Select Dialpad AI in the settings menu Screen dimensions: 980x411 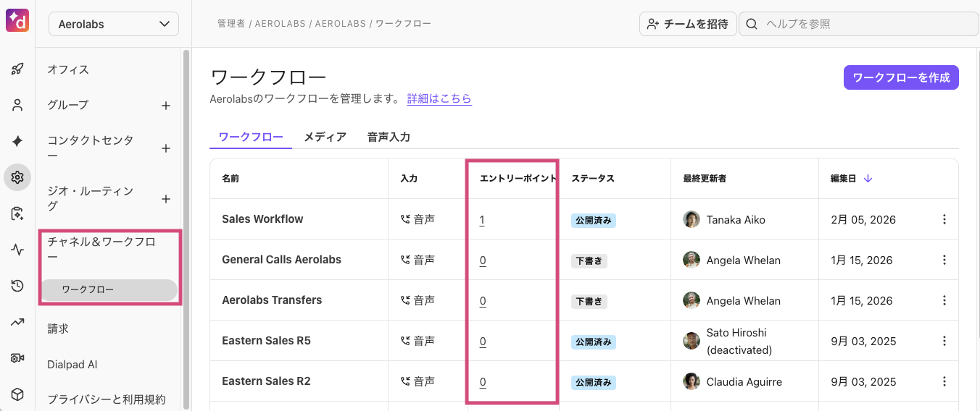[x=72, y=365]
